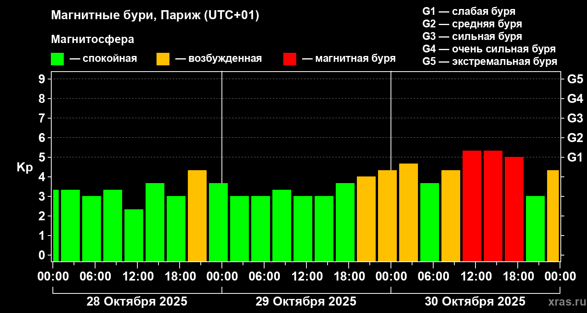
Task: Click the 06:00 label for 28 October
Action: tap(95, 276)
